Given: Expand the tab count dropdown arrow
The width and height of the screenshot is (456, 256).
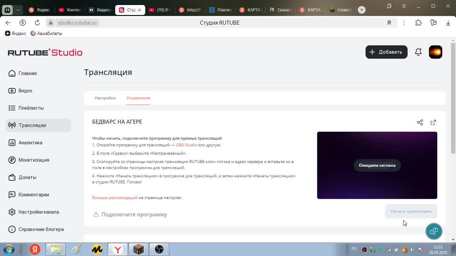Looking at the screenshot, I should pos(18,10).
